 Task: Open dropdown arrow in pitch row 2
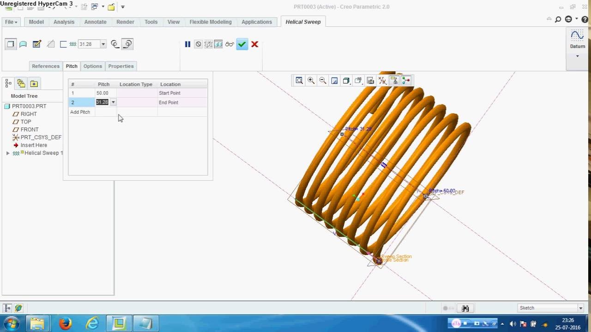coord(113,102)
